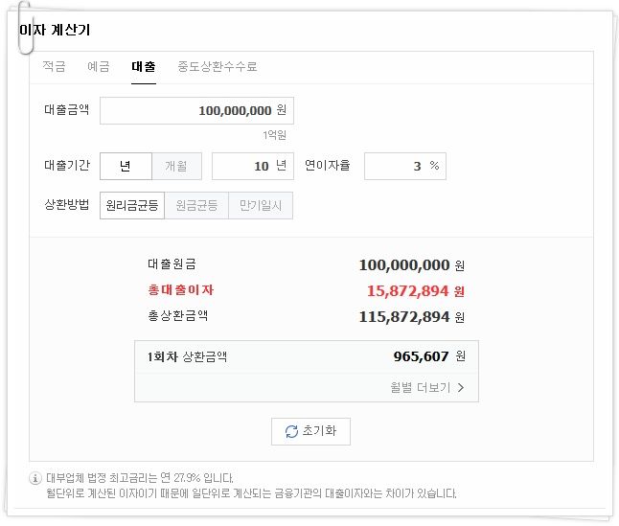Click the refresh icon beside 초기화
Viewport: 619px width, 526px height.
point(291,431)
